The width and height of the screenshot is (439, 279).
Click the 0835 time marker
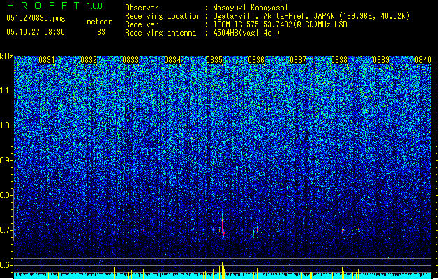(x=214, y=60)
